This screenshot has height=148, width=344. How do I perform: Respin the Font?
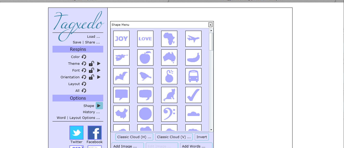tap(84, 70)
